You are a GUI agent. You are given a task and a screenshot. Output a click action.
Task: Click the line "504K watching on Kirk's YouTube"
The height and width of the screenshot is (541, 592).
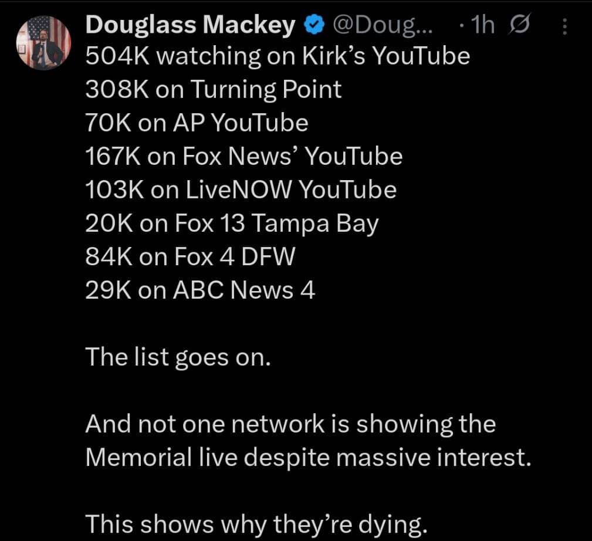click(277, 56)
